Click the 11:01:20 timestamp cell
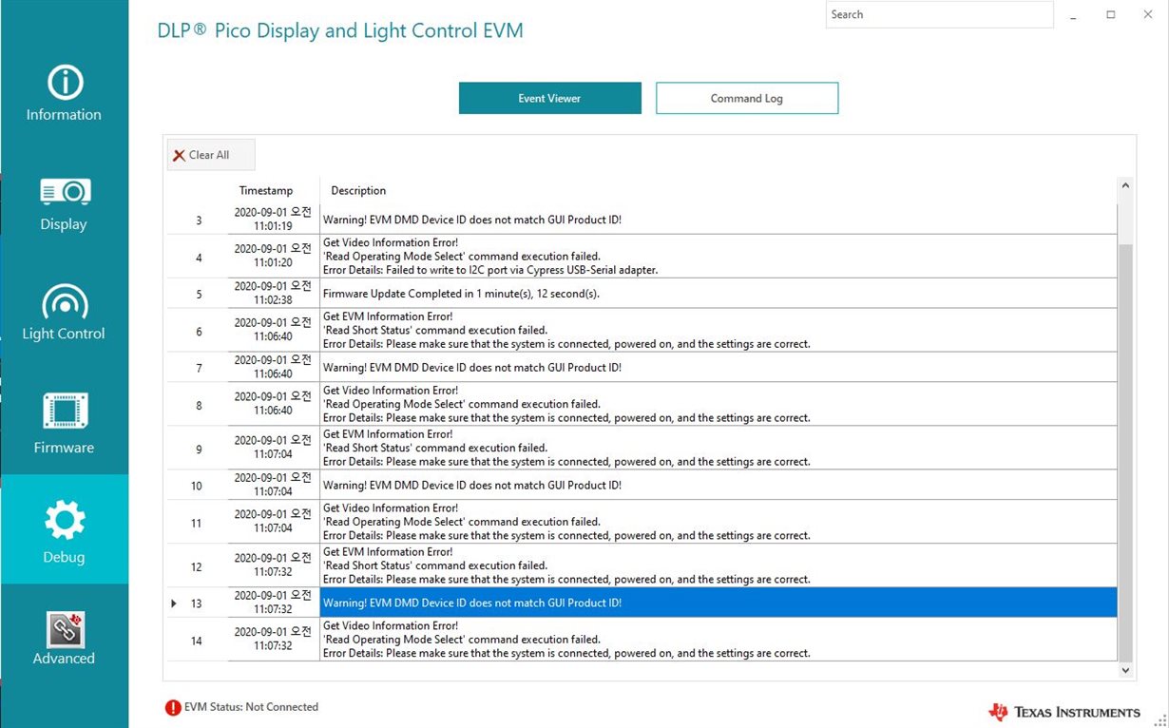 [x=274, y=257]
